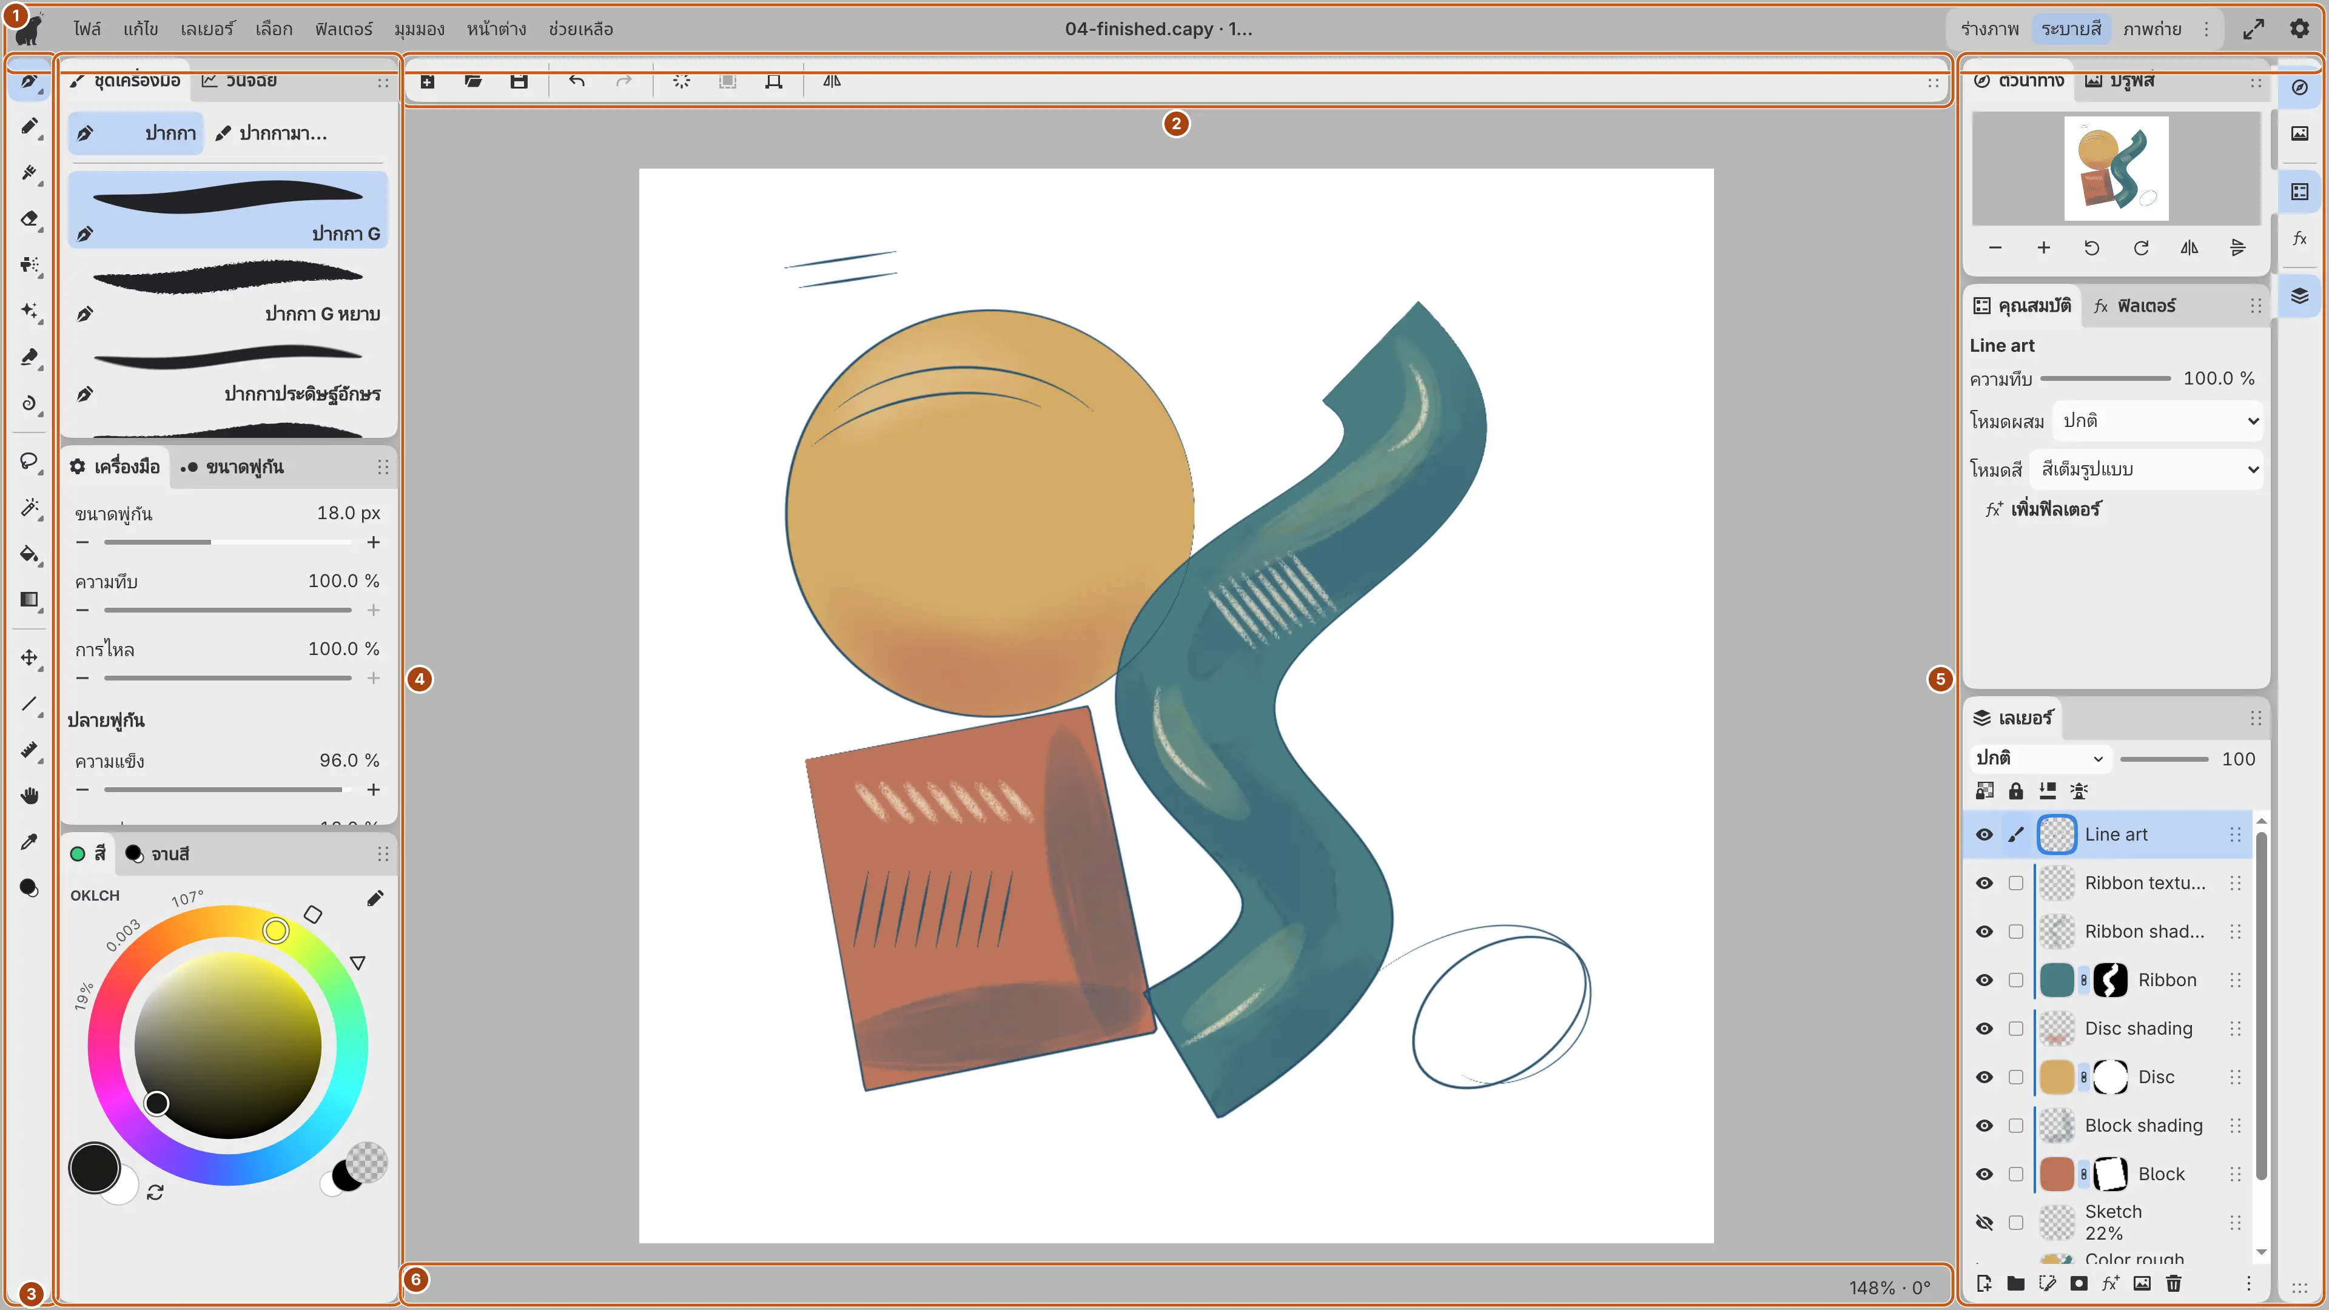Select the eraser tool in left toolbar
Screen dimensions: 2329x1310
[x=30, y=219]
